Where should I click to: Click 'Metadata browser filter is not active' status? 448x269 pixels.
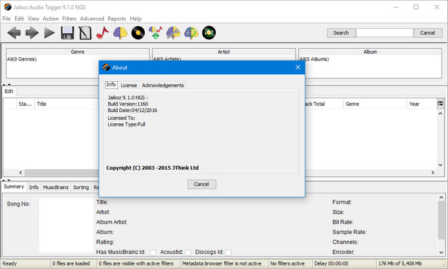(222, 263)
